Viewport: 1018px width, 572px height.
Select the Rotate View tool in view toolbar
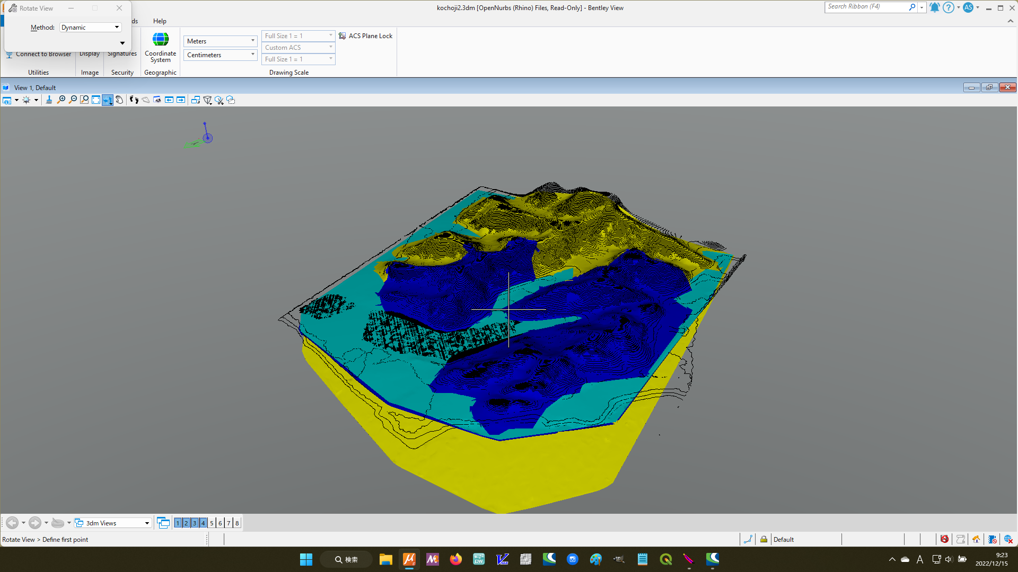tap(108, 100)
